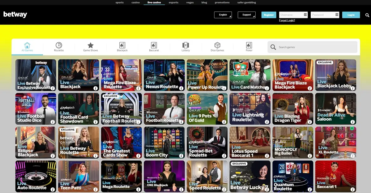Select the Roulette category icon

(59, 45)
